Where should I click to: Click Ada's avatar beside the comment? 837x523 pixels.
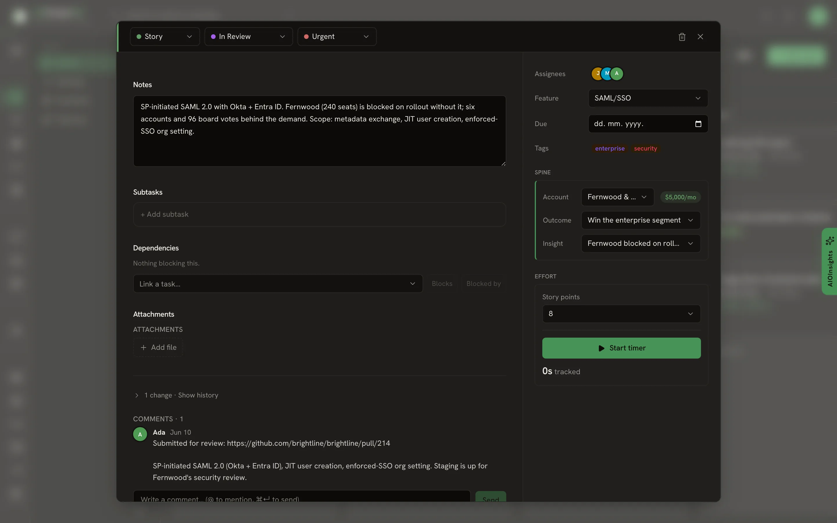point(140,434)
